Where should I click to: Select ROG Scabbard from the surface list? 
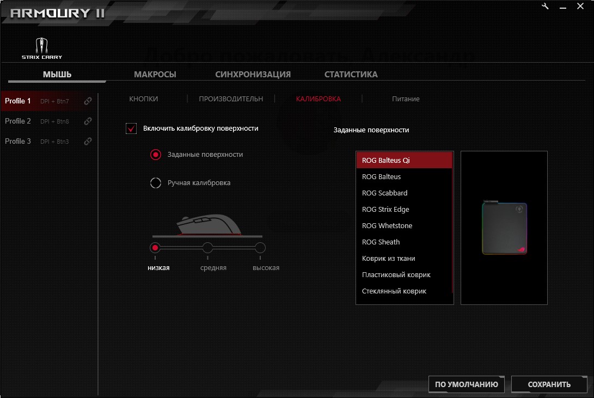point(385,193)
